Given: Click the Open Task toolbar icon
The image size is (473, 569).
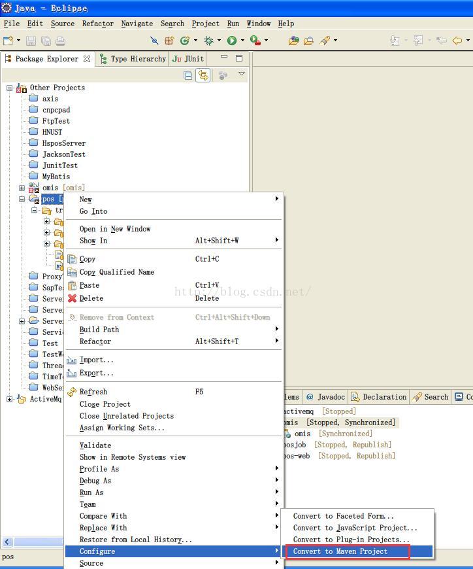Looking at the screenshot, I should tap(308, 41).
